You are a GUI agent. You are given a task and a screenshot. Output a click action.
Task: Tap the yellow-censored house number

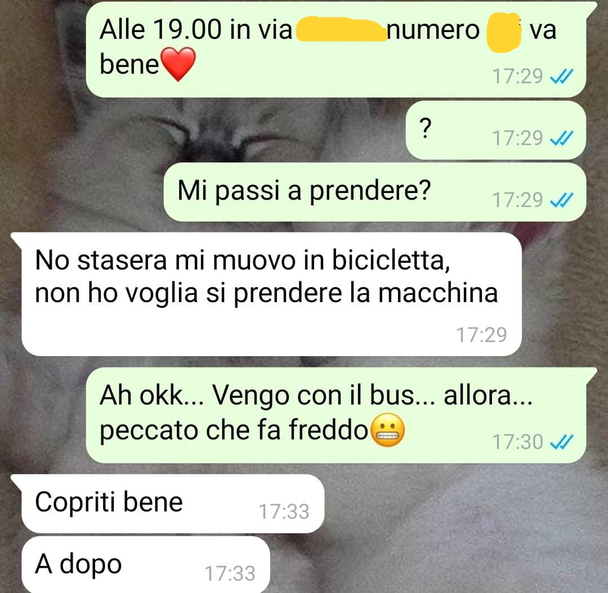[504, 32]
